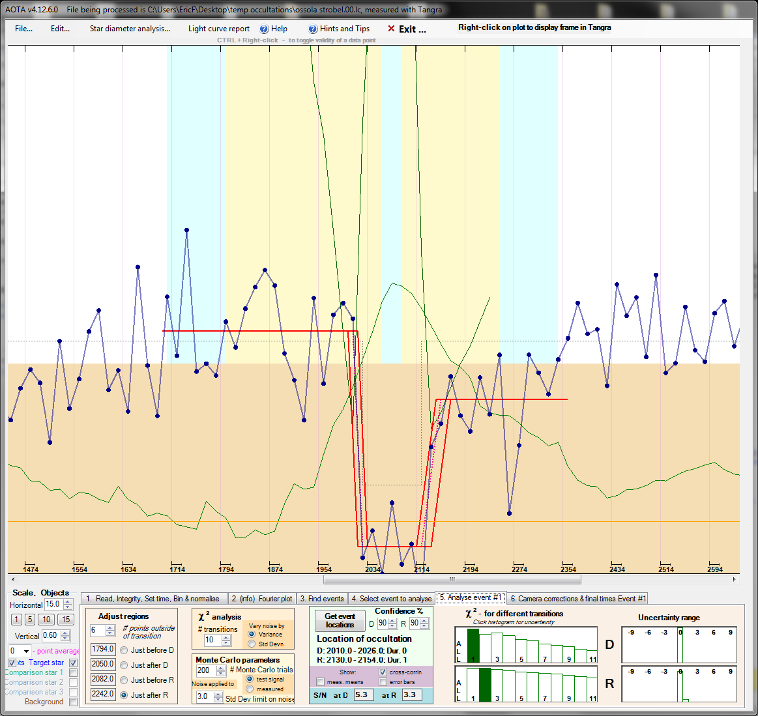Screen dimensions: 758x716
Task: Click the 2050.0 Just after D field
Action: (103, 665)
